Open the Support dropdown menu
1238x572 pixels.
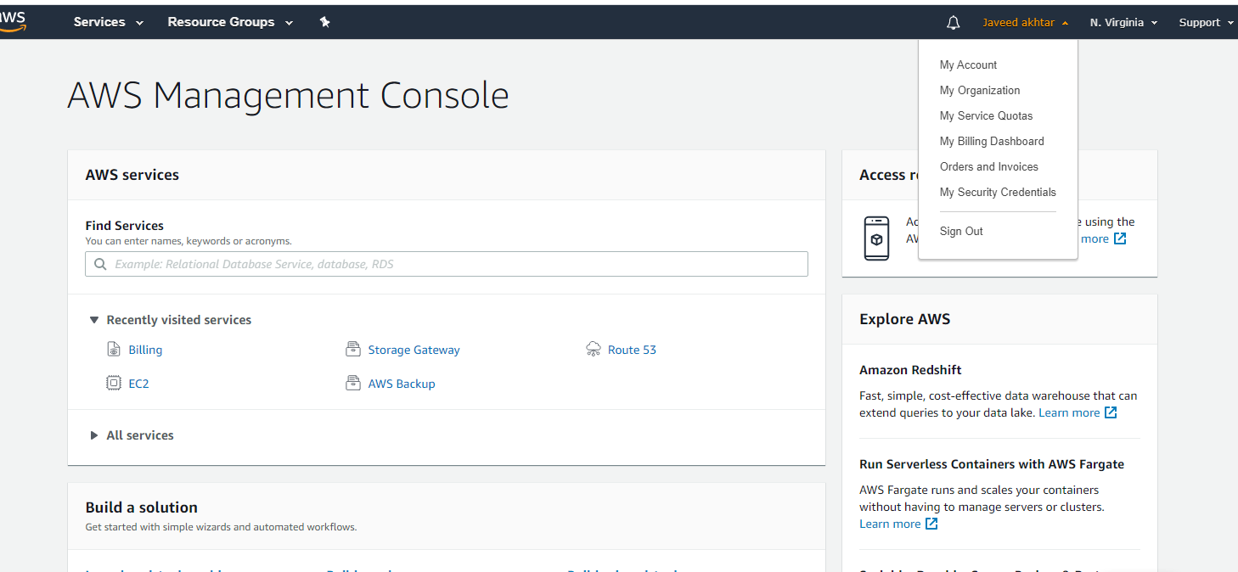(1206, 23)
